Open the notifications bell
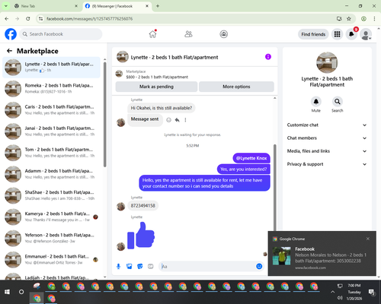 tap(351, 34)
